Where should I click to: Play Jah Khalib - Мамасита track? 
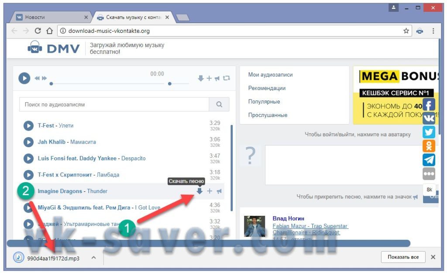tap(28, 142)
